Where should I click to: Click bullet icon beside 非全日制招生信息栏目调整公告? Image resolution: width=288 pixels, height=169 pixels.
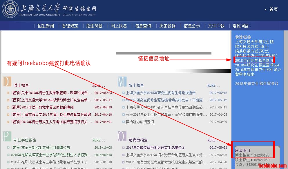8,148
